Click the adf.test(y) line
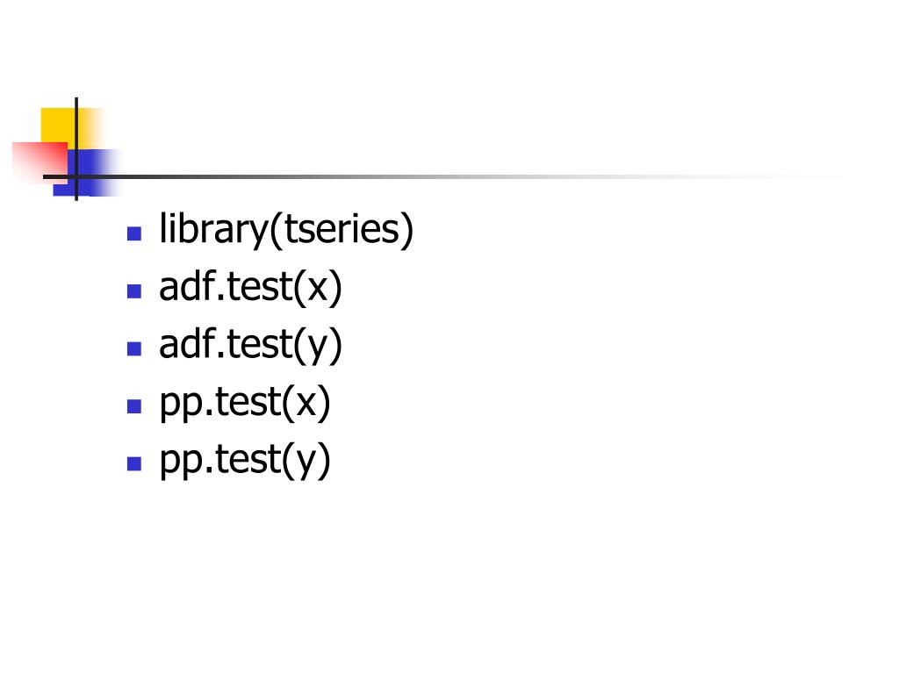Viewport: 899px width, 674px height. 250,344
